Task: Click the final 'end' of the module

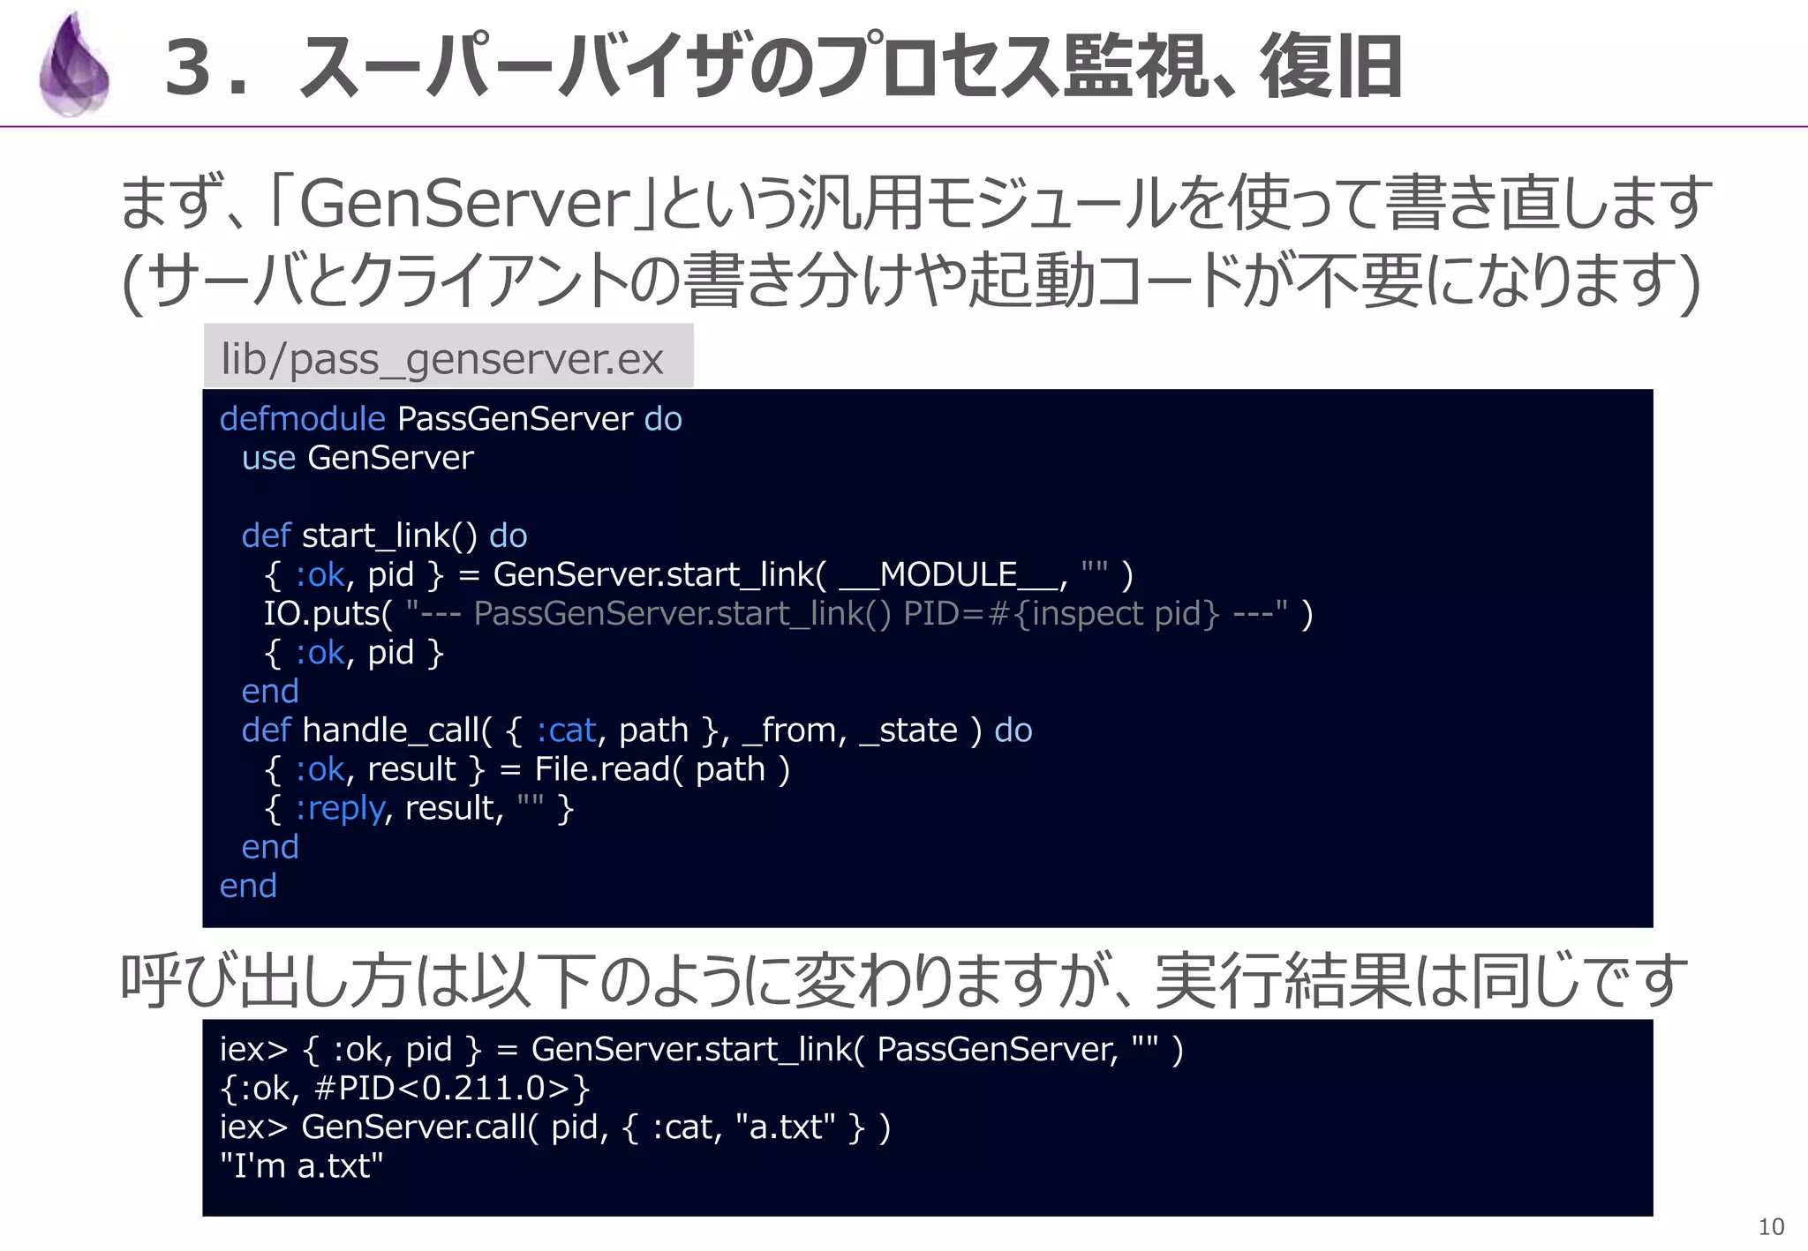Action: pyautogui.click(x=248, y=886)
